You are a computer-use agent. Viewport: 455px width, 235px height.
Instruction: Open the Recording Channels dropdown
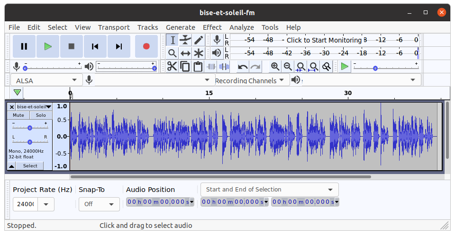point(252,80)
